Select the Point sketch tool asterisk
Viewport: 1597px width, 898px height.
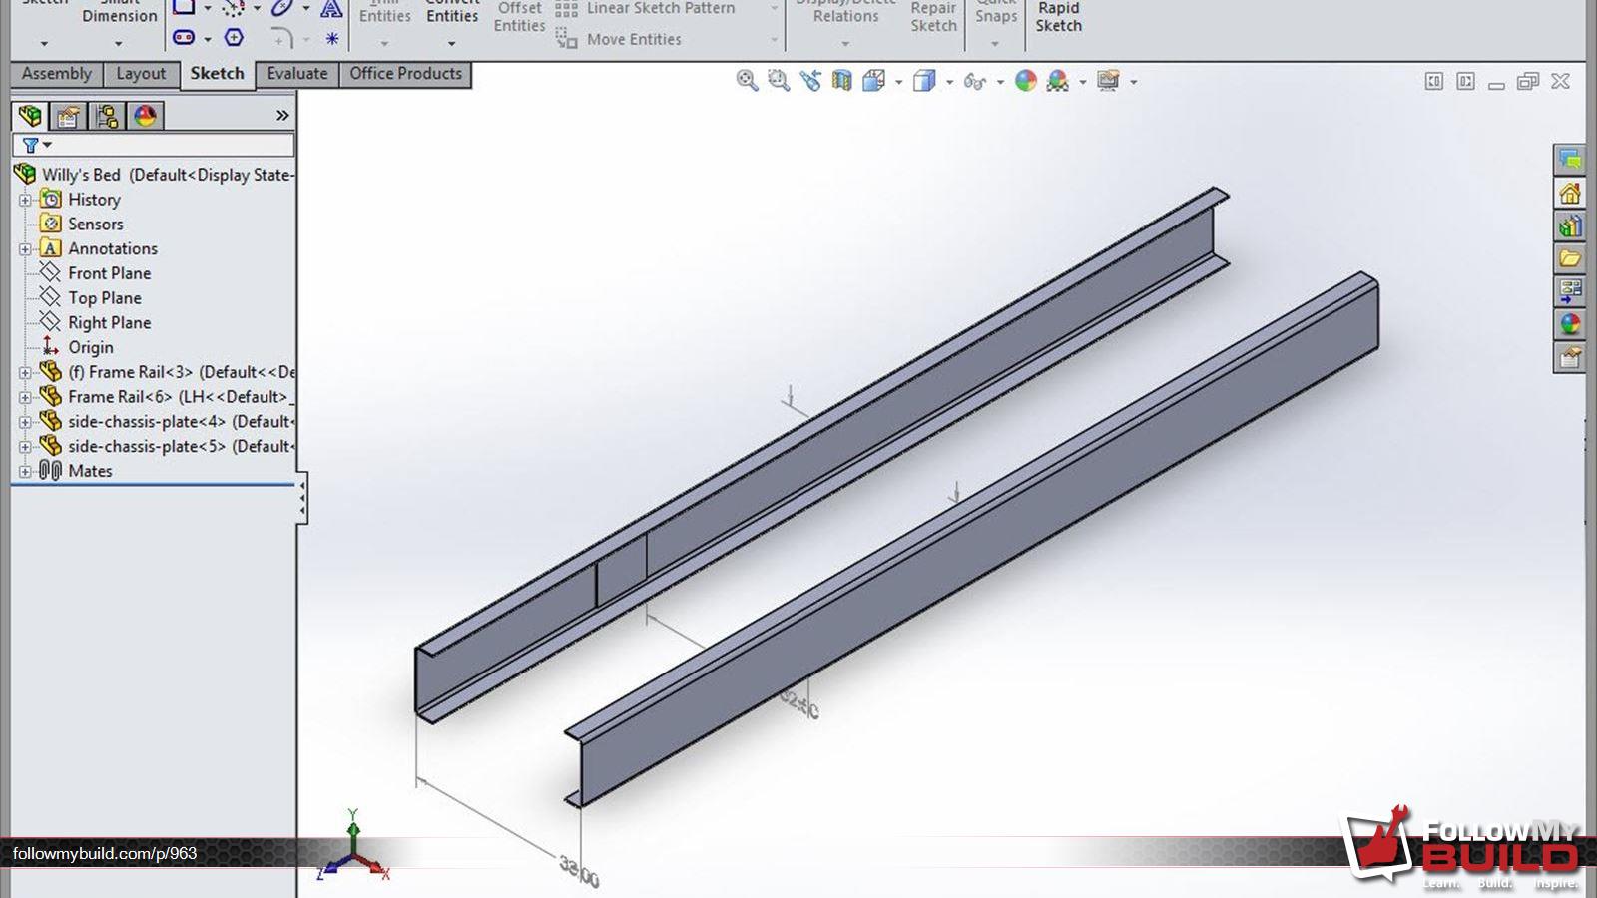331,39
